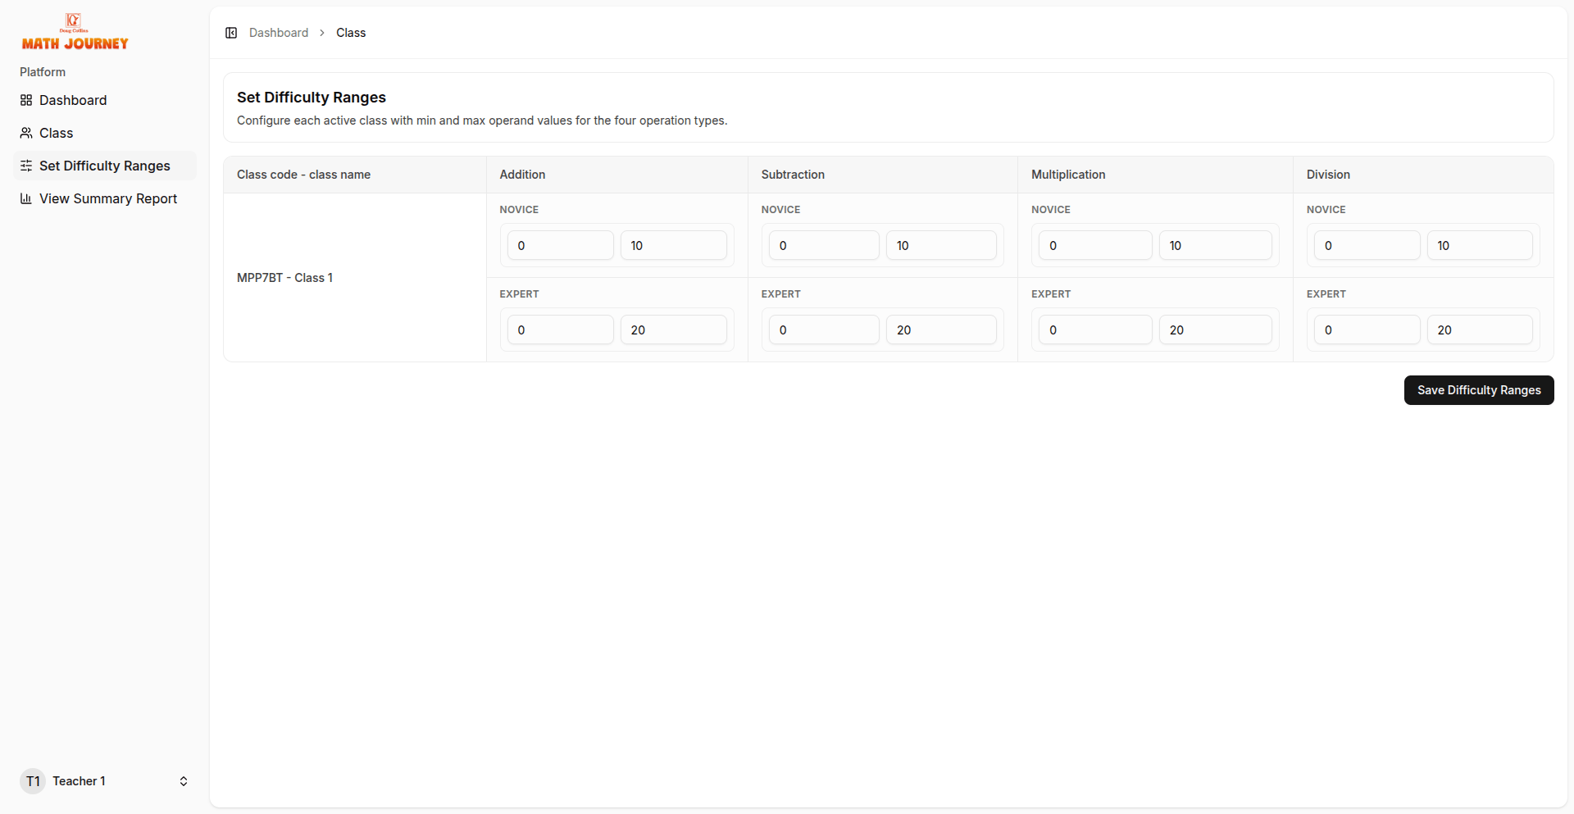This screenshot has height=814, width=1574.
Task: Focus Subtraction Expert min field
Action: click(x=824, y=330)
